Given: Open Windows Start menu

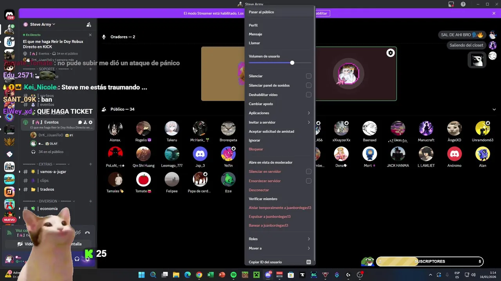Looking at the screenshot, I should [x=141, y=275].
